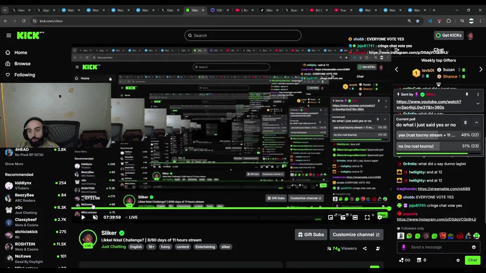Screen dimensions: 486x273
Task: Collapse the Weekly top Gifters bar
Action: tap(439, 85)
